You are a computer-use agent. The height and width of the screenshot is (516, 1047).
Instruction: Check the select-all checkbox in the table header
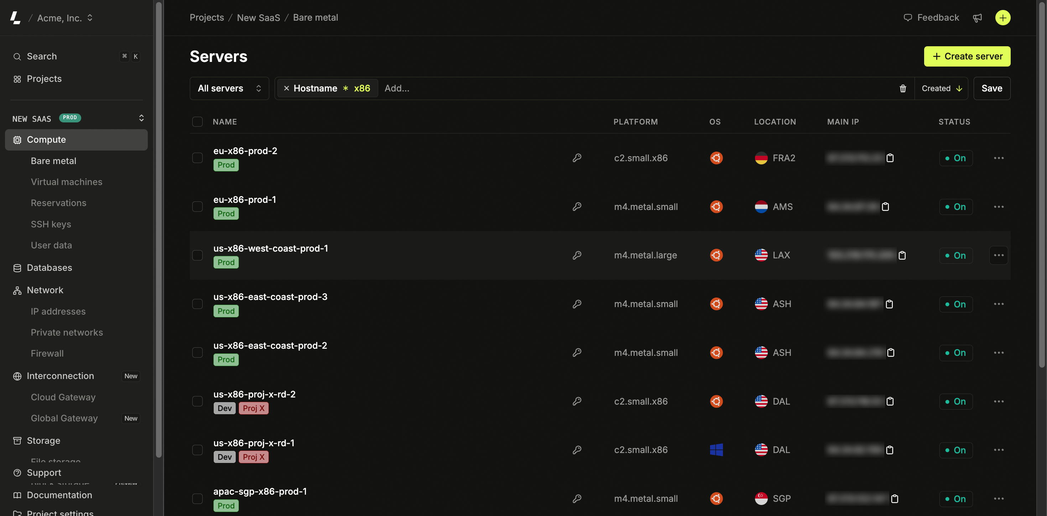pyautogui.click(x=198, y=121)
